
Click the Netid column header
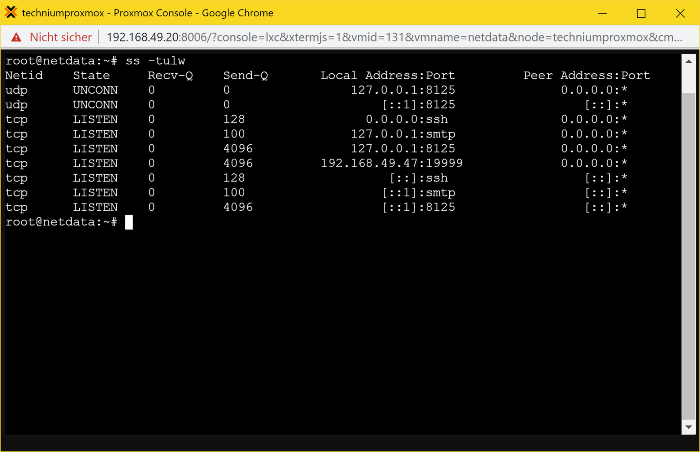tap(24, 76)
